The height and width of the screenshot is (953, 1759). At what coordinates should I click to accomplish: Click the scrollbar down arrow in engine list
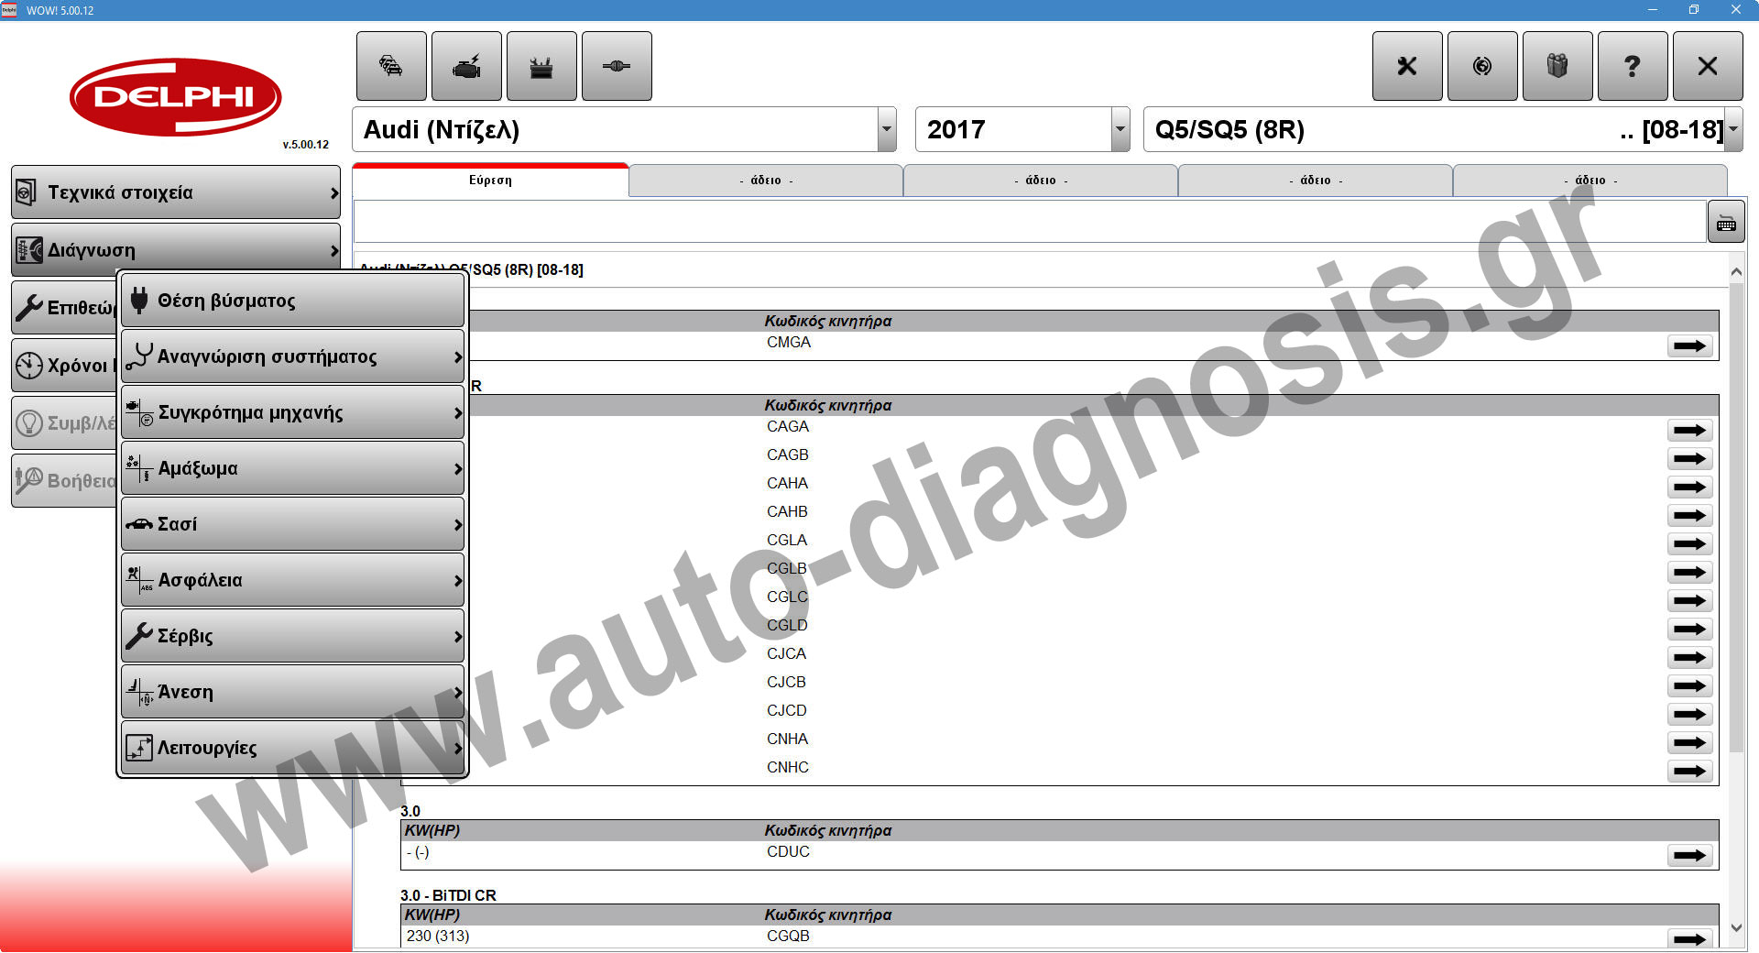(1736, 928)
